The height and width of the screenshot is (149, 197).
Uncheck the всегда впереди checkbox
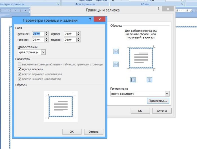click(19, 69)
